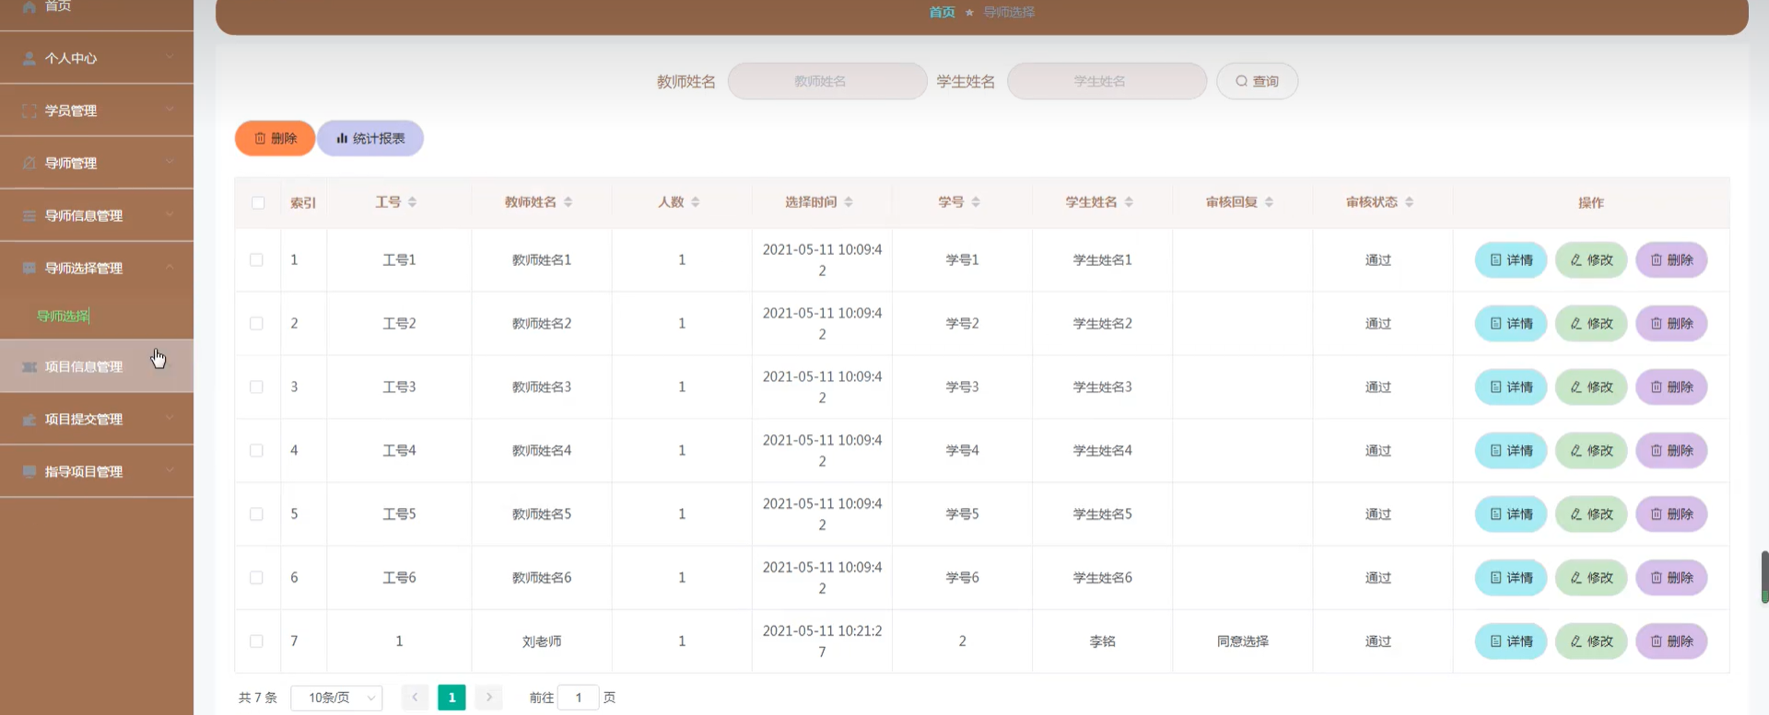
Task: Open the 指导项目管理 menu label
Action: pos(84,471)
